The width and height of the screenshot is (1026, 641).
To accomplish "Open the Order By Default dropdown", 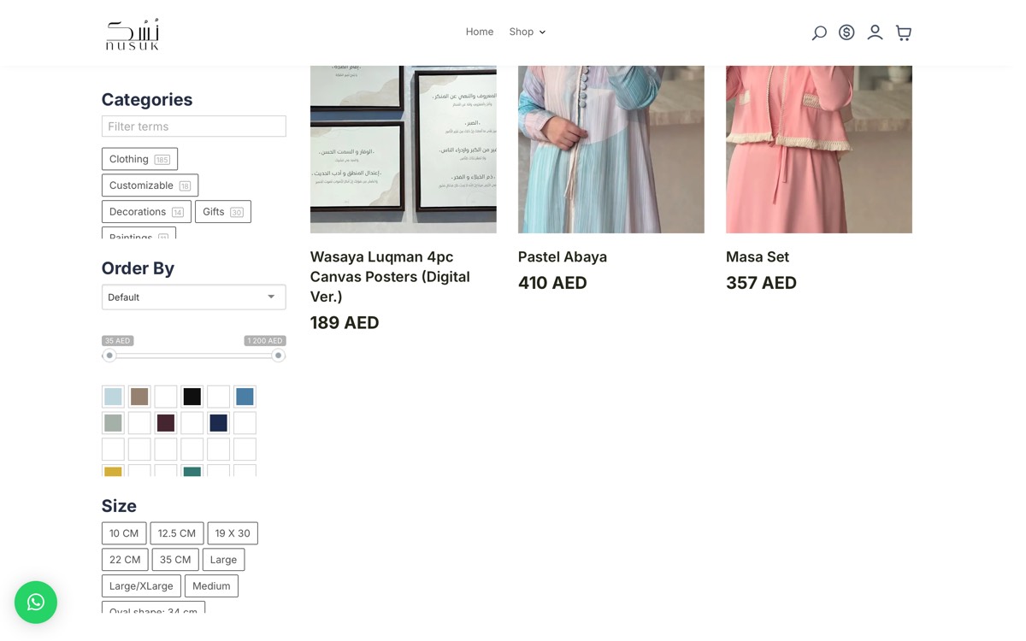I will (194, 297).
